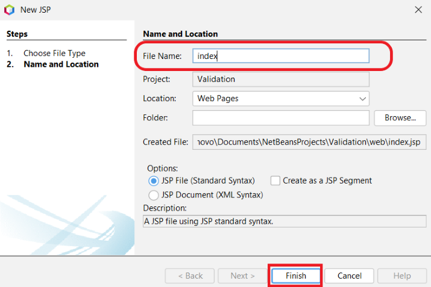Close the New JSP dialog

point(418,9)
